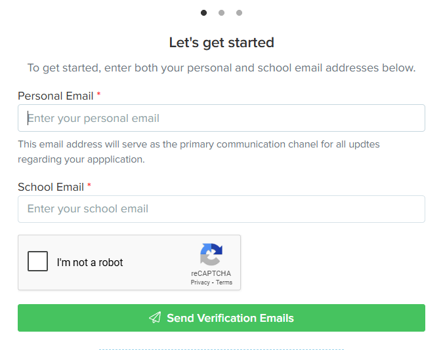The image size is (443, 350).
Task: Open the reCAPTCHA Privacy link
Action: (x=200, y=282)
